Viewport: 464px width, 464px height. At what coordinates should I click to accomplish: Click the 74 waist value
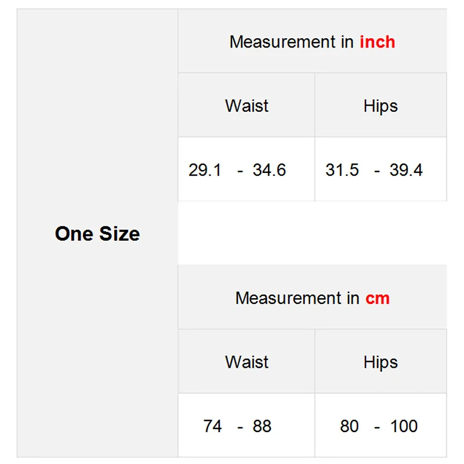[212, 426]
